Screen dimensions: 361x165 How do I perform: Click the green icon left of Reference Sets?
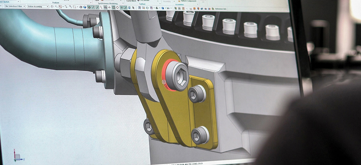pos(213,9)
